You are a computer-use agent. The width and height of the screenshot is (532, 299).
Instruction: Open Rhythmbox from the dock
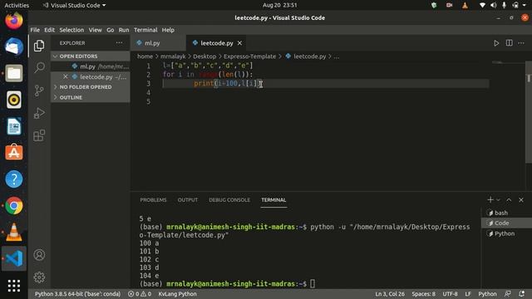[14, 100]
